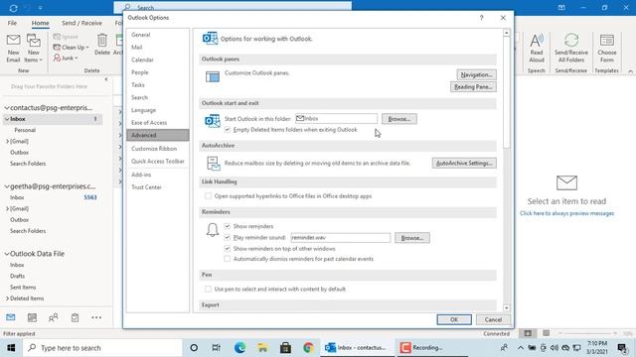Click the Type here to search box
The image size is (636, 357).
pyautogui.click(x=102, y=348)
